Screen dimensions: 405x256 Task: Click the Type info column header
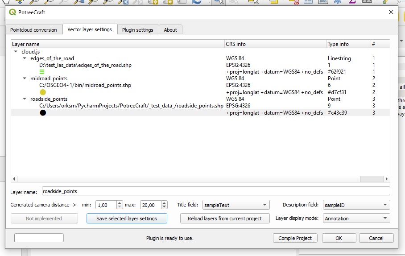[348, 44]
